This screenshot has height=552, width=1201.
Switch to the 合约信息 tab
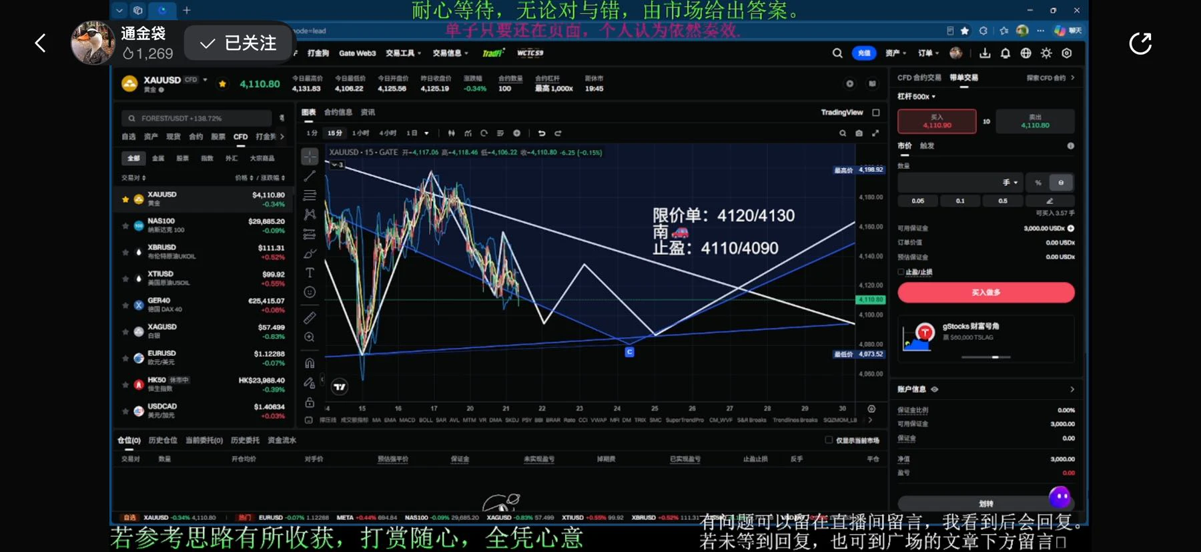(338, 112)
